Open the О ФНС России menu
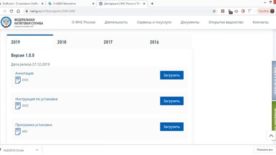This screenshot has width=276, height=155. pyautogui.click(x=83, y=22)
